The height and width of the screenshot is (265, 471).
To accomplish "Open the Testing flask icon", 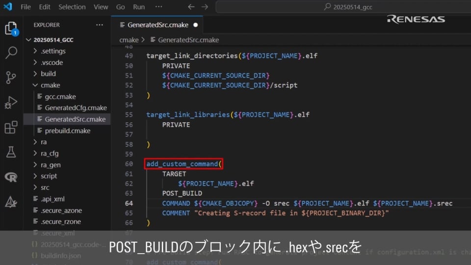I will [11, 152].
